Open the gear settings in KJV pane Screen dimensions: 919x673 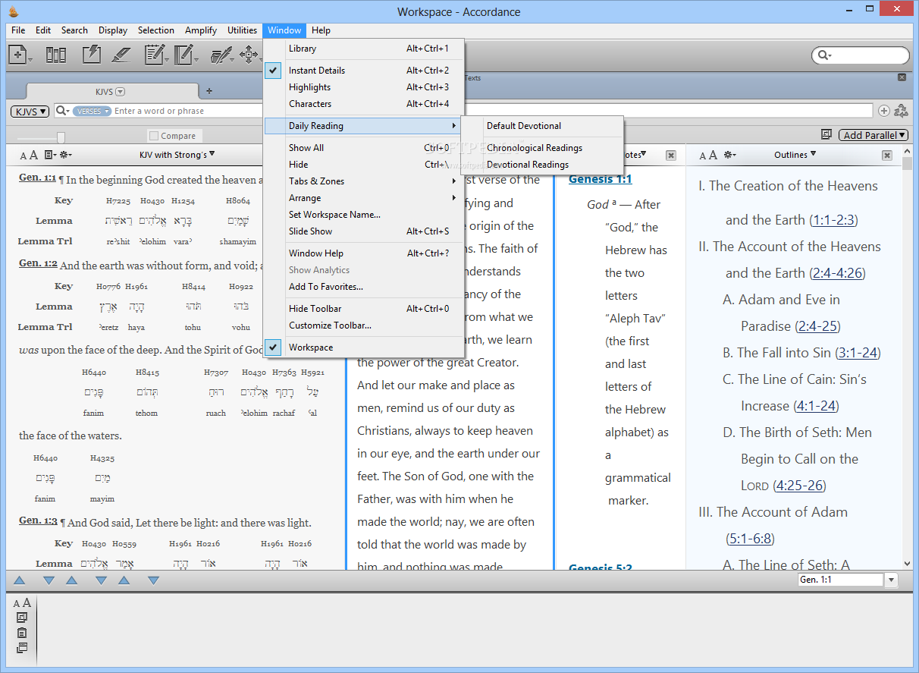65,155
